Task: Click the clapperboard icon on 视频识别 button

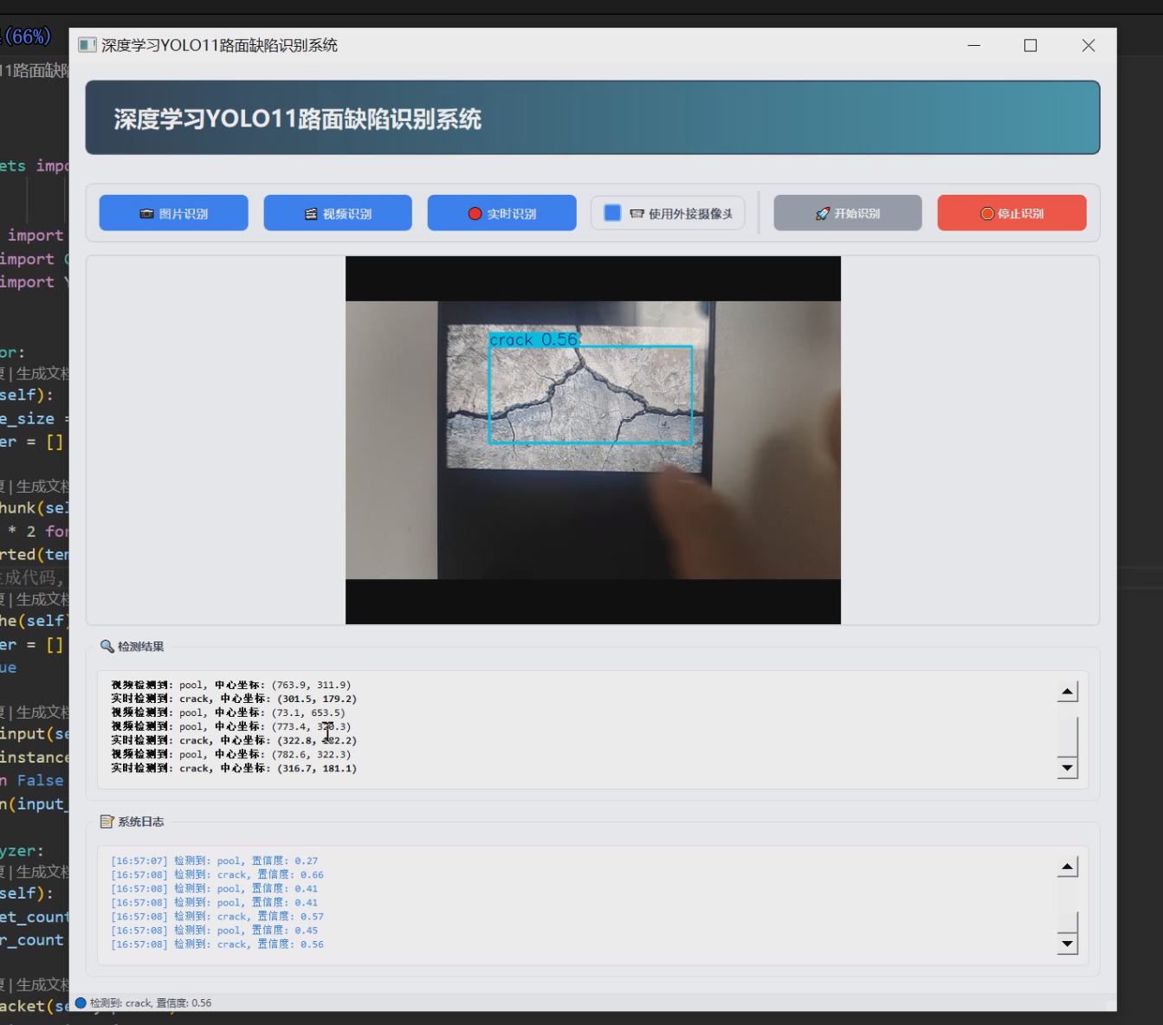Action: point(311,214)
